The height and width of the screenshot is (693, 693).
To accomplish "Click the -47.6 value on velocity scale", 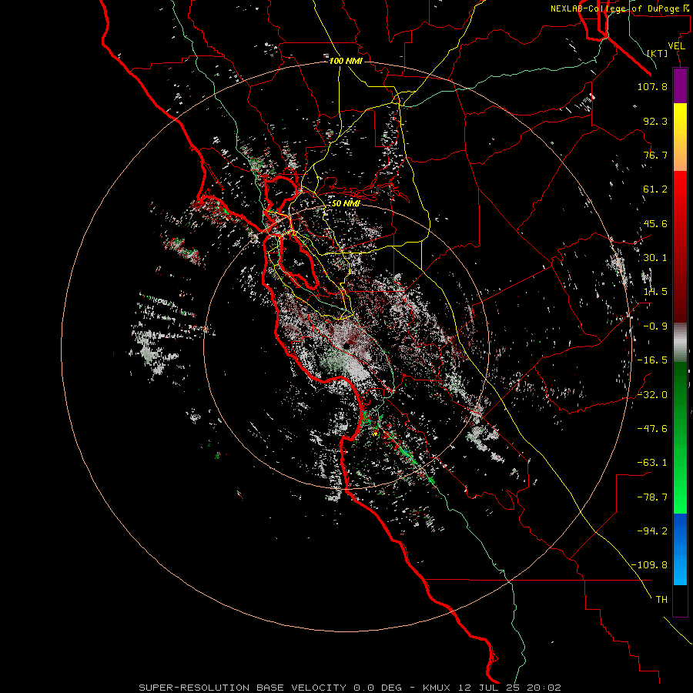I will coord(652,429).
